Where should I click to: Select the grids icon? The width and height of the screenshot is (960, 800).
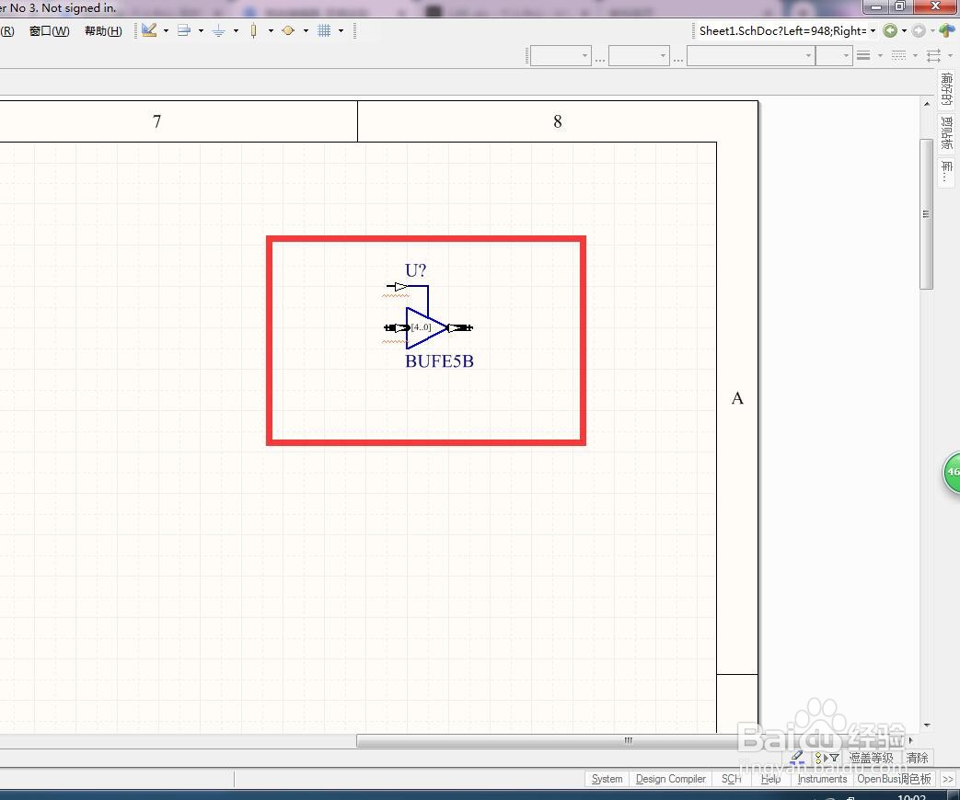click(x=324, y=30)
